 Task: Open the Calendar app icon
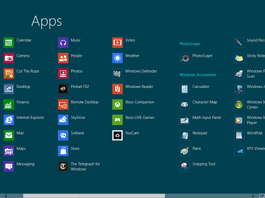9,43
